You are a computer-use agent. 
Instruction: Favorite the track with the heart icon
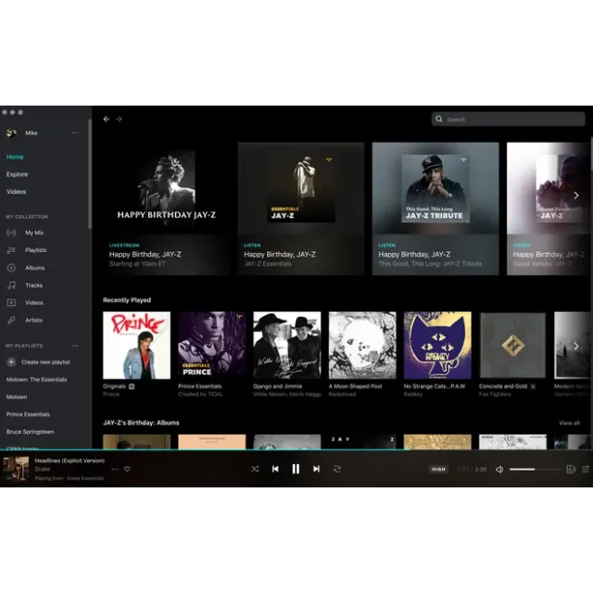128,469
